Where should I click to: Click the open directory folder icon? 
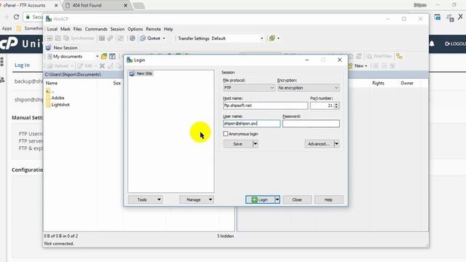click(103, 56)
